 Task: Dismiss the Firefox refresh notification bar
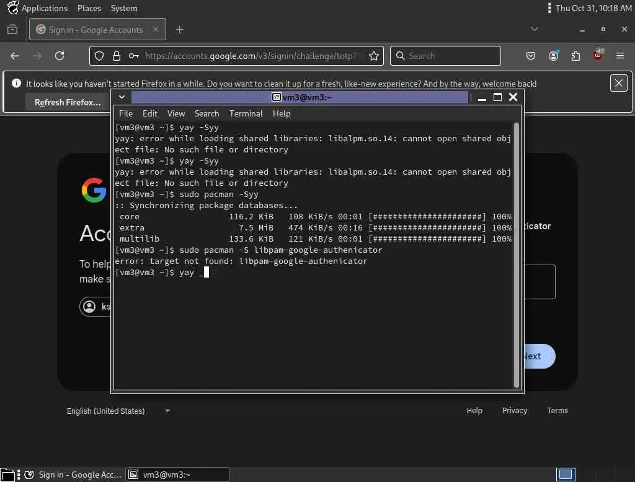618,84
